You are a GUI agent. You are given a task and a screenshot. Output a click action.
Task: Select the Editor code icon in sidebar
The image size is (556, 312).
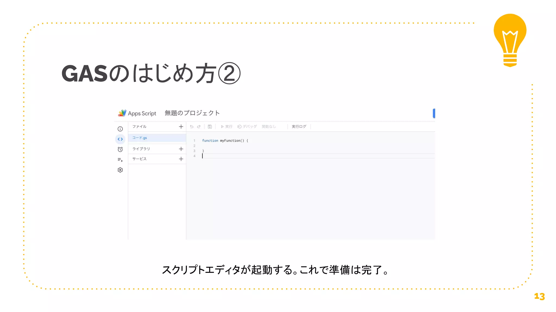tap(120, 139)
